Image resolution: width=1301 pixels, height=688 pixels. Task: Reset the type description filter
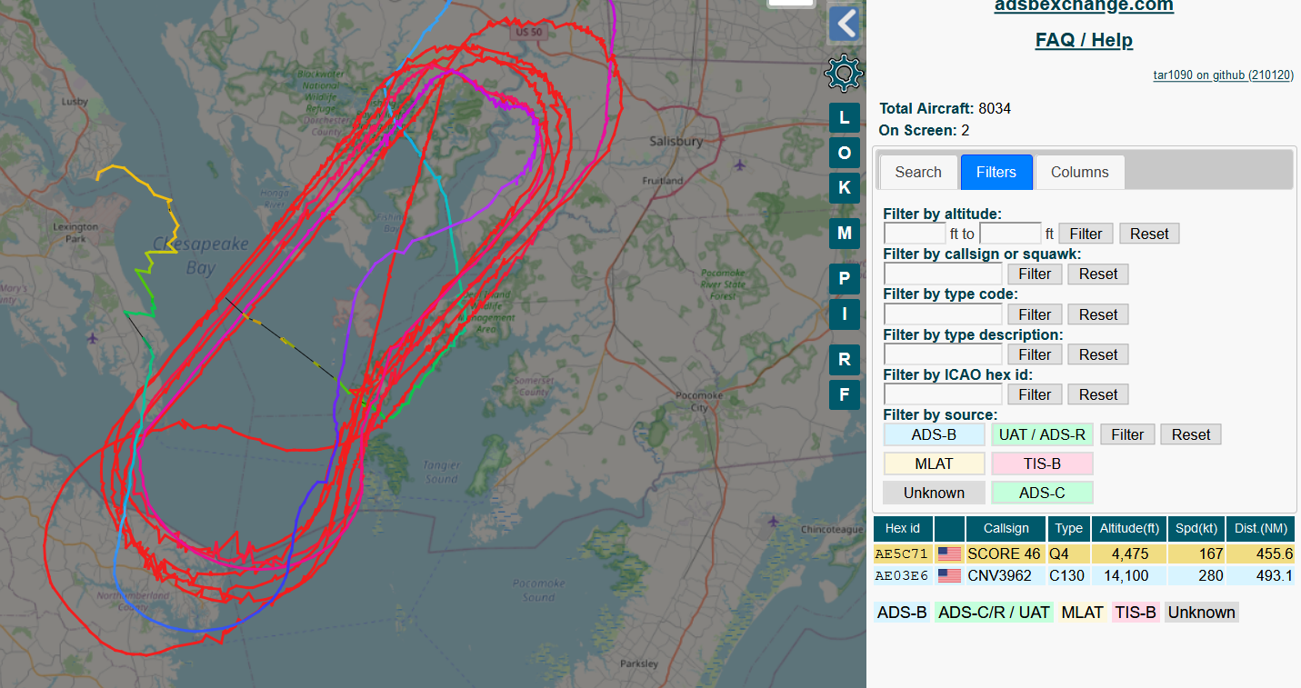tap(1098, 354)
